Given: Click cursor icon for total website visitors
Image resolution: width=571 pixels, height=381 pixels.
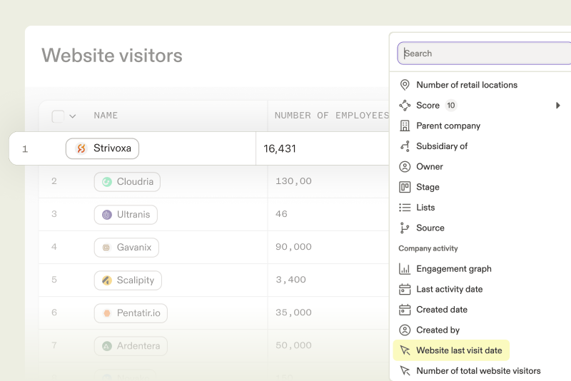Looking at the screenshot, I should tap(405, 371).
